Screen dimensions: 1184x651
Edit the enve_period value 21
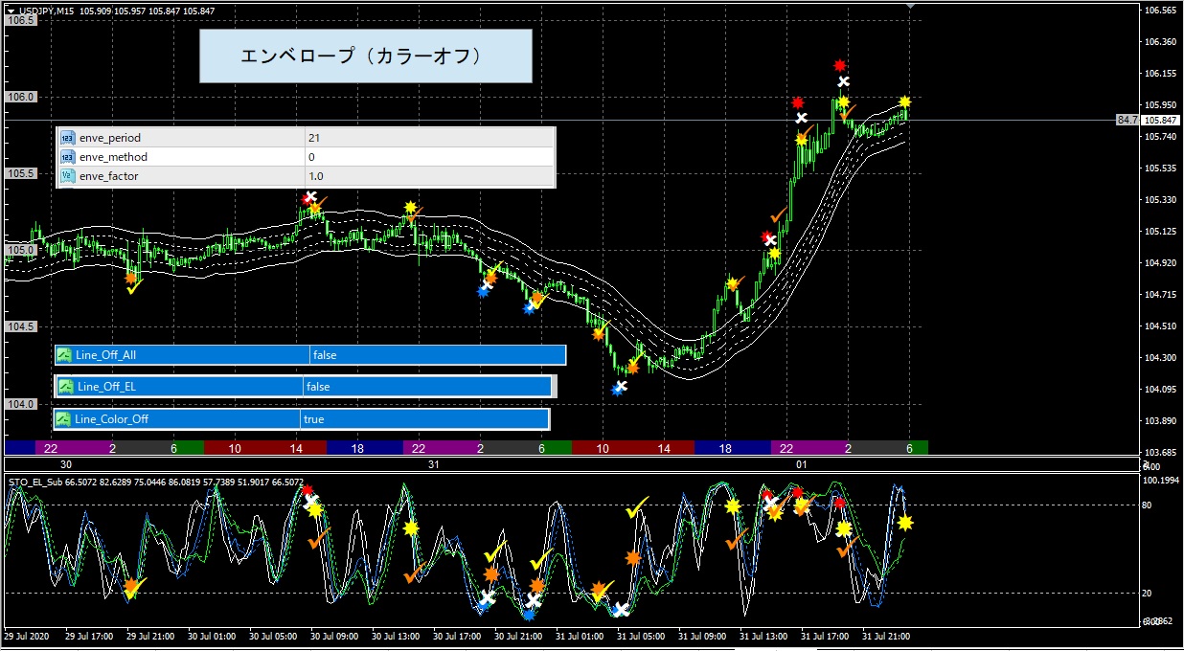tap(429, 138)
